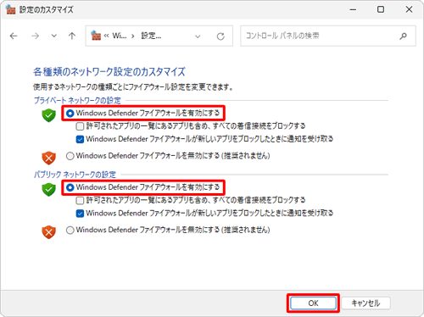Select the 'Wi...' breadcrumb segment

tap(119, 36)
